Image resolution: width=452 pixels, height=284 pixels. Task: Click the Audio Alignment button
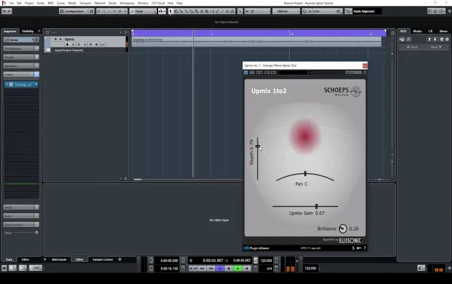point(364,11)
